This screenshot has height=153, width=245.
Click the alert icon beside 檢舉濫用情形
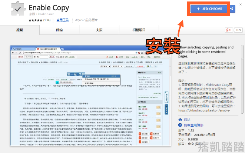pos(180,125)
